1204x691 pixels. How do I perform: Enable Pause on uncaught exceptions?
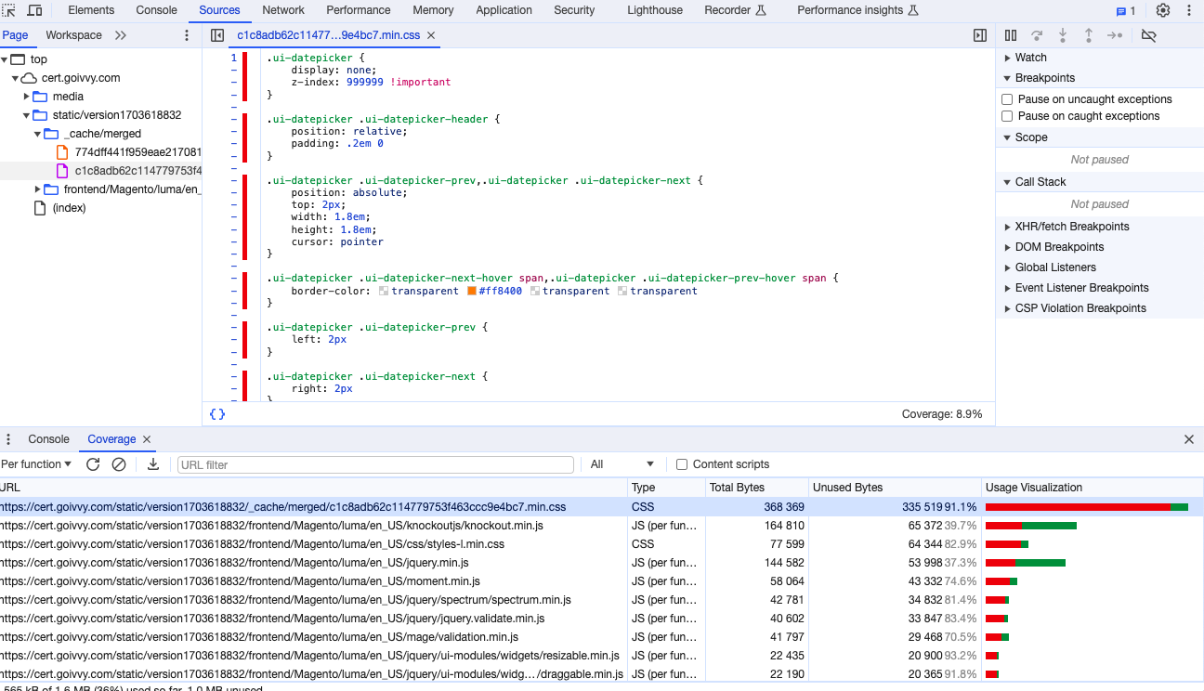(x=1007, y=99)
